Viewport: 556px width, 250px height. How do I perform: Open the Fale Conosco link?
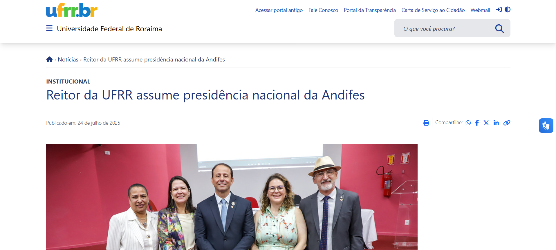[x=323, y=10]
